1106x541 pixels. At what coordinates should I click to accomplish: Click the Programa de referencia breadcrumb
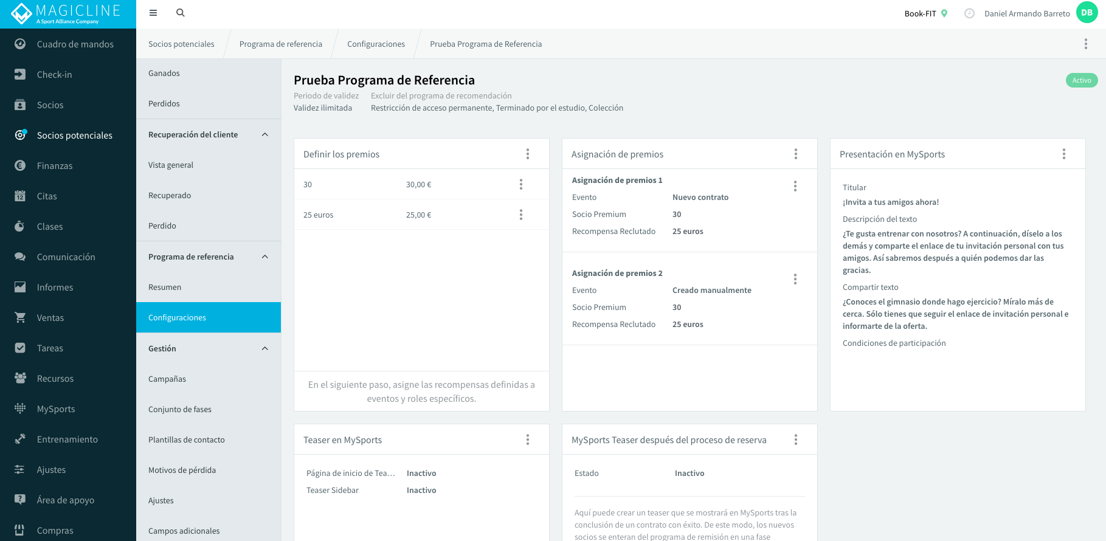pos(281,44)
